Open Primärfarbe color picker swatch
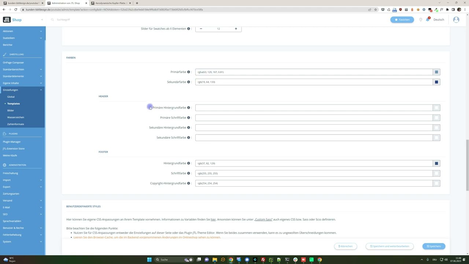 436,72
